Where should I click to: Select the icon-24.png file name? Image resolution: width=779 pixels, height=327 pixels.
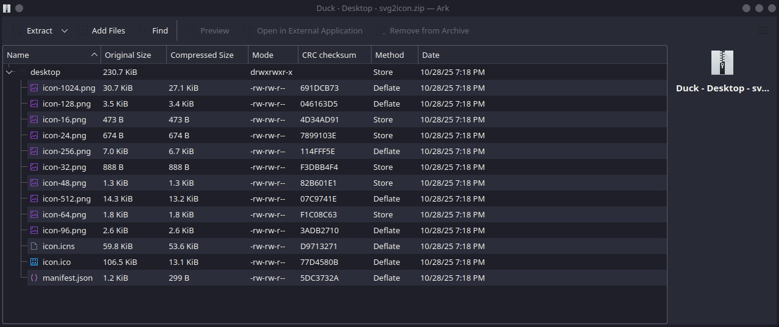point(64,135)
